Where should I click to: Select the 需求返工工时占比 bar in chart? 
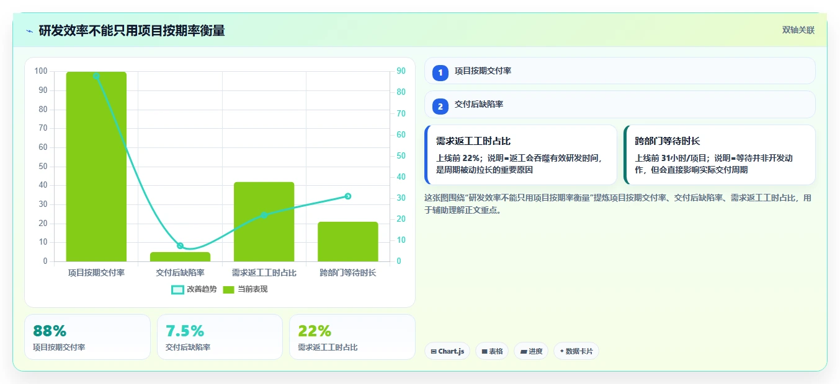[264, 222]
